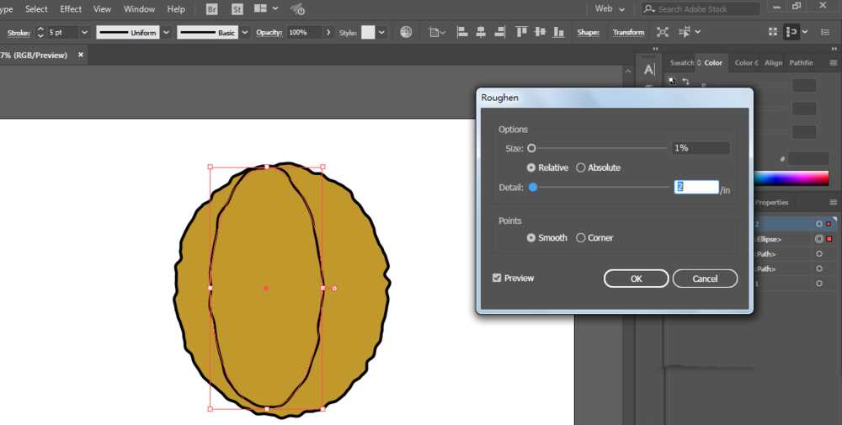Click vertical align top icon
The image size is (842, 425).
tap(521, 32)
